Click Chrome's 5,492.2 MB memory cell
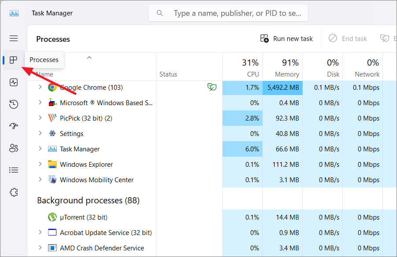 [282, 88]
